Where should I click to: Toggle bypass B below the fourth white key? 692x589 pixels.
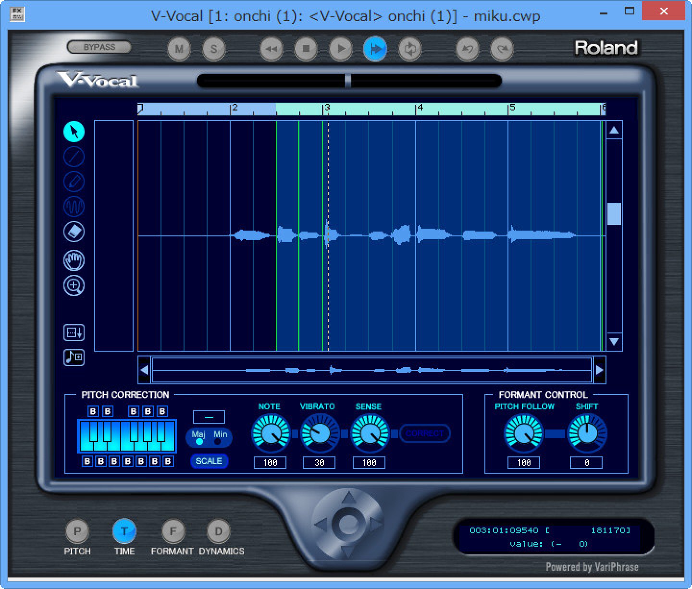pos(127,461)
